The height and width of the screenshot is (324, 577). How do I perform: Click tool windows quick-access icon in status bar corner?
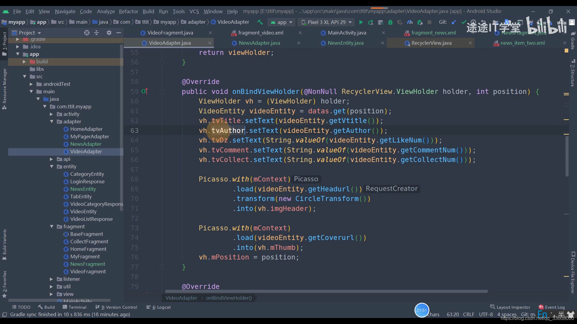5,314
